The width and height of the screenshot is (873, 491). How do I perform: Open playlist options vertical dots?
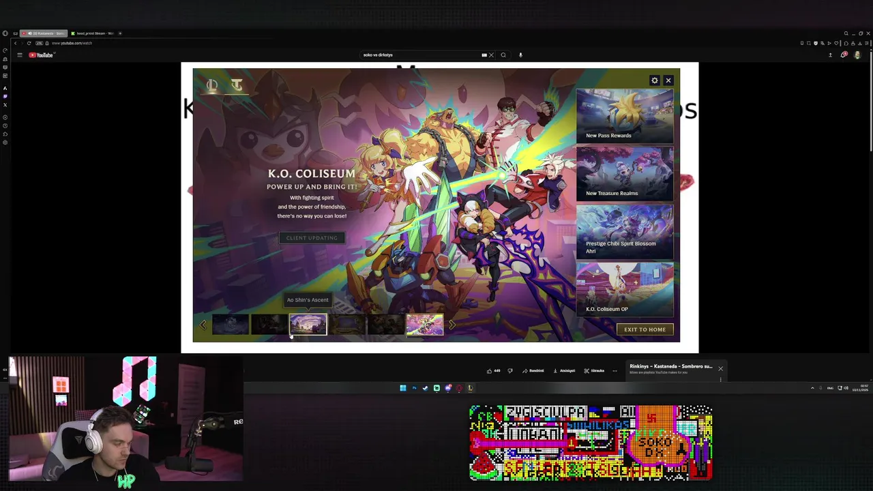(x=720, y=380)
